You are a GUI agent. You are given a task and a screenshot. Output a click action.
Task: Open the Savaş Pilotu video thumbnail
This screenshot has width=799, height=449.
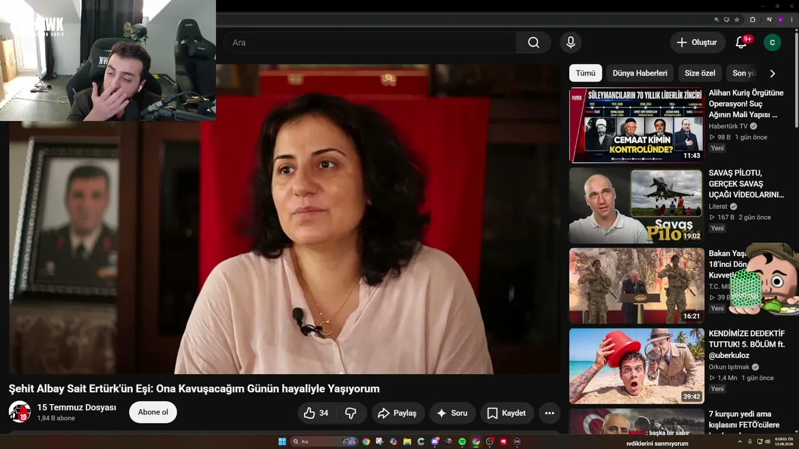click(x=637, y=206)
